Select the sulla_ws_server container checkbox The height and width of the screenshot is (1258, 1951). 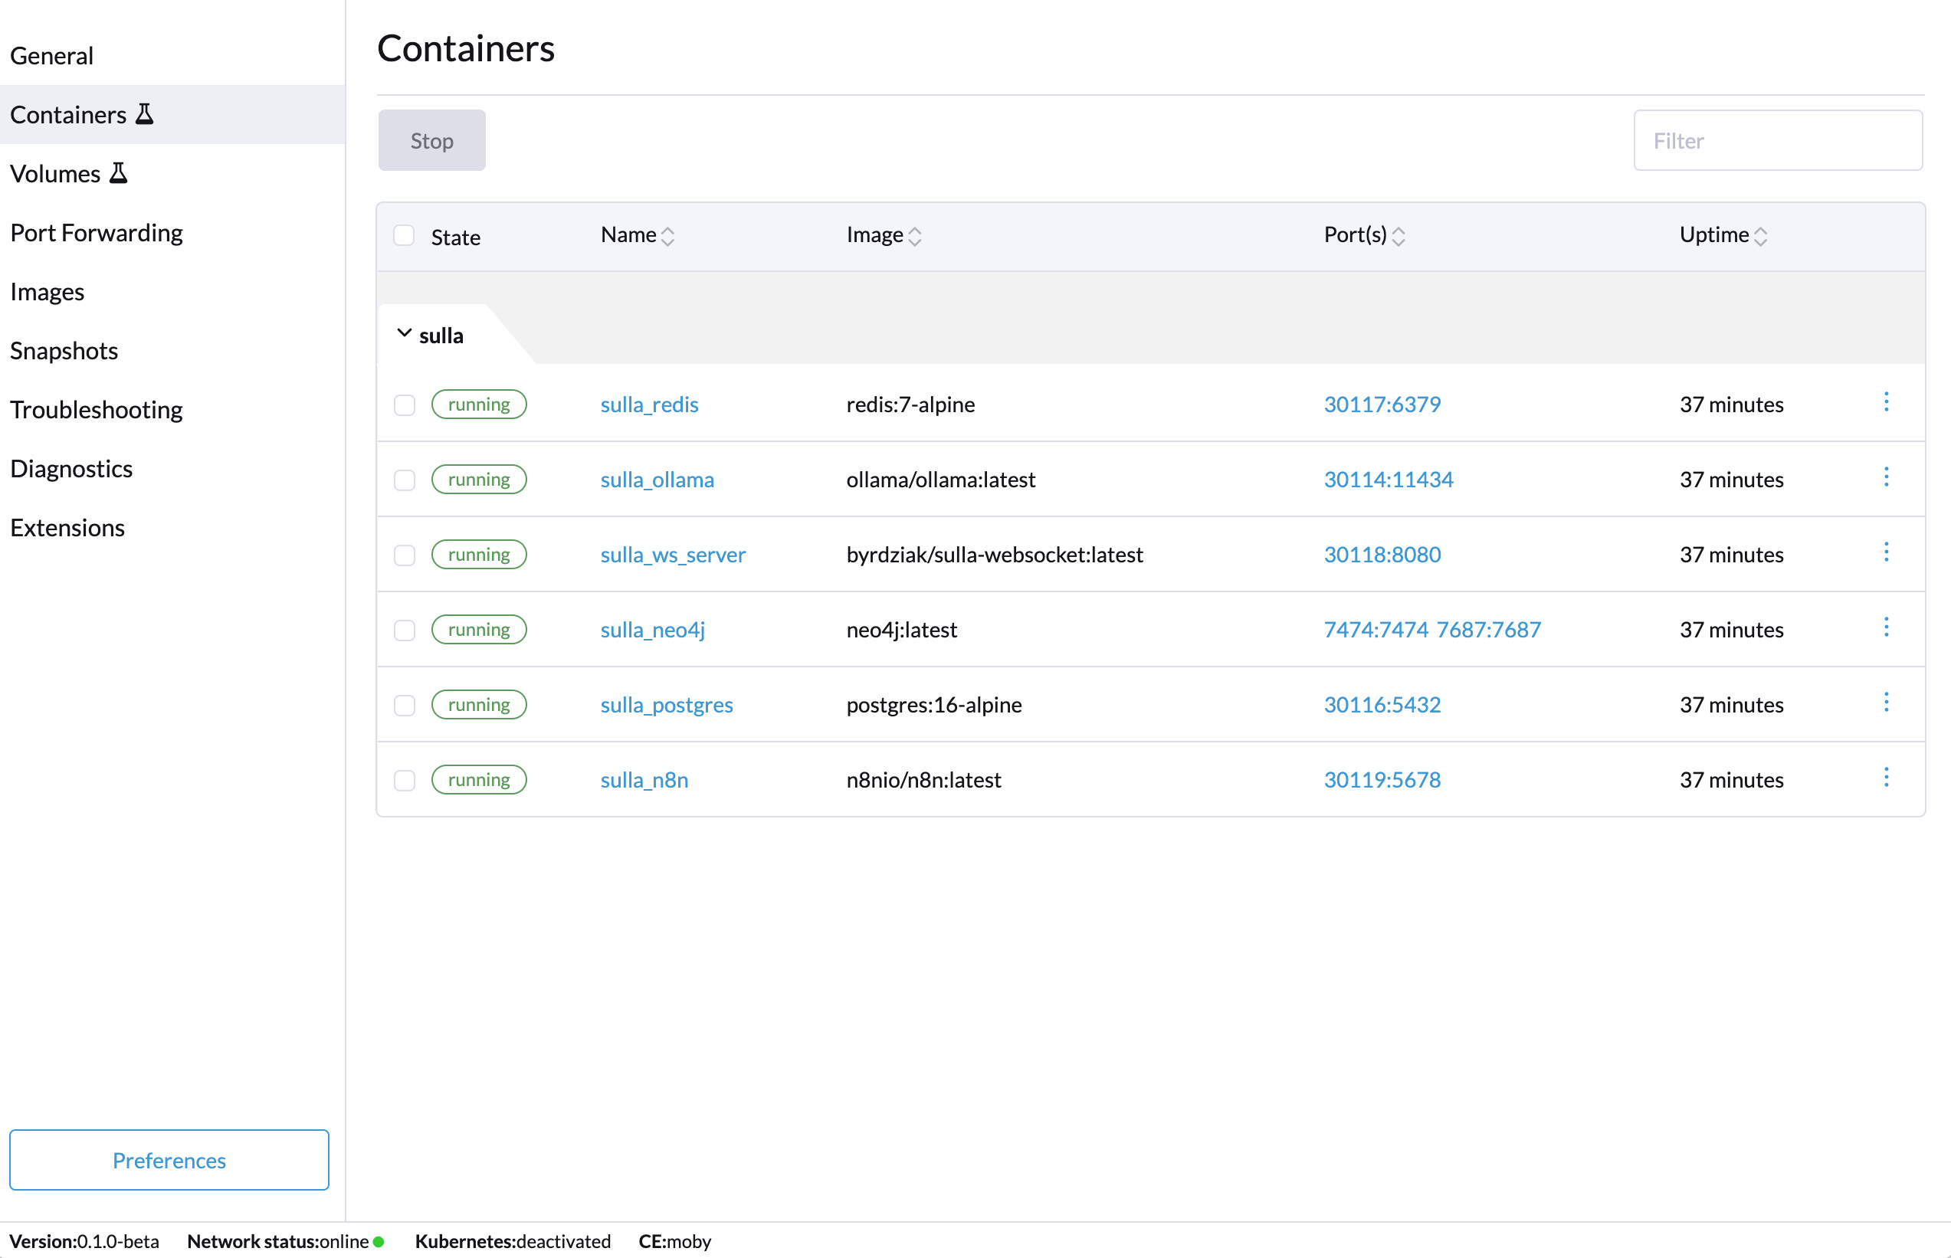pyautogui.click(x=405, y=555)
